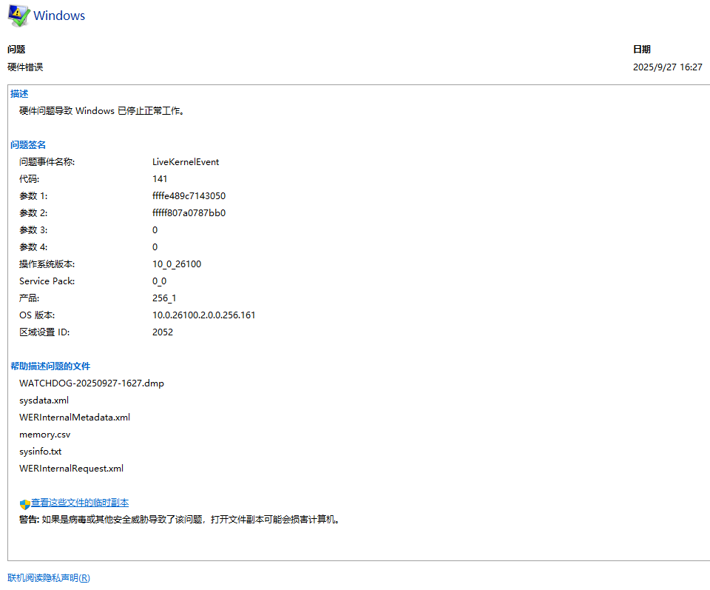This screenshot has height=590, width=710.
Task: Click the date value 2025/9/27 16:27
Action: point(667,67)
